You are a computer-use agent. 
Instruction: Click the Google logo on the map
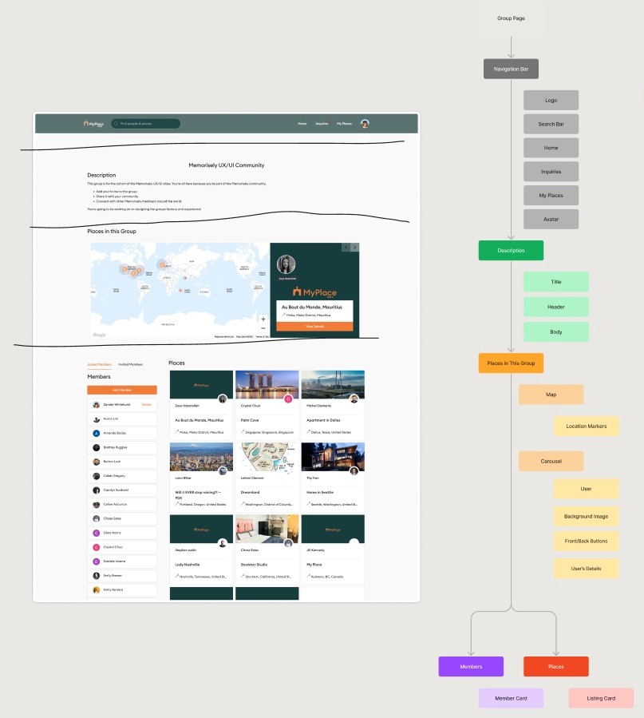coord(99,335)
